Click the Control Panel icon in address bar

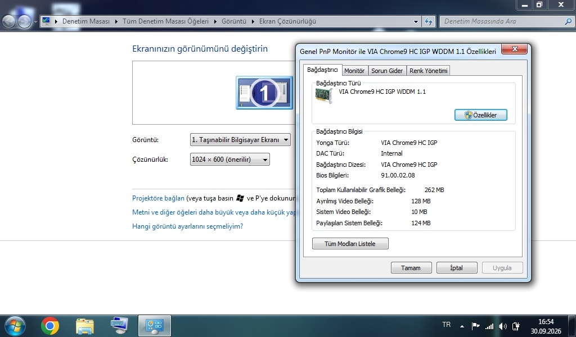pos(46,21)
